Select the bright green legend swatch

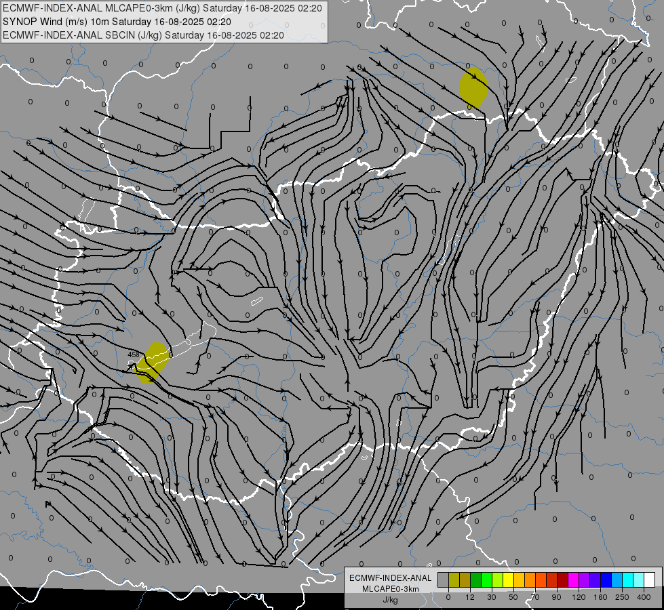[486, 579]
